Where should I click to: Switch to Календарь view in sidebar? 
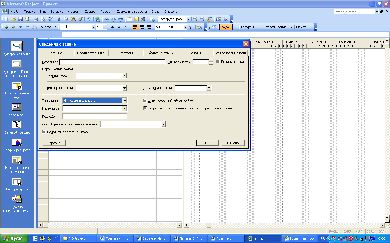pos(17,110)
